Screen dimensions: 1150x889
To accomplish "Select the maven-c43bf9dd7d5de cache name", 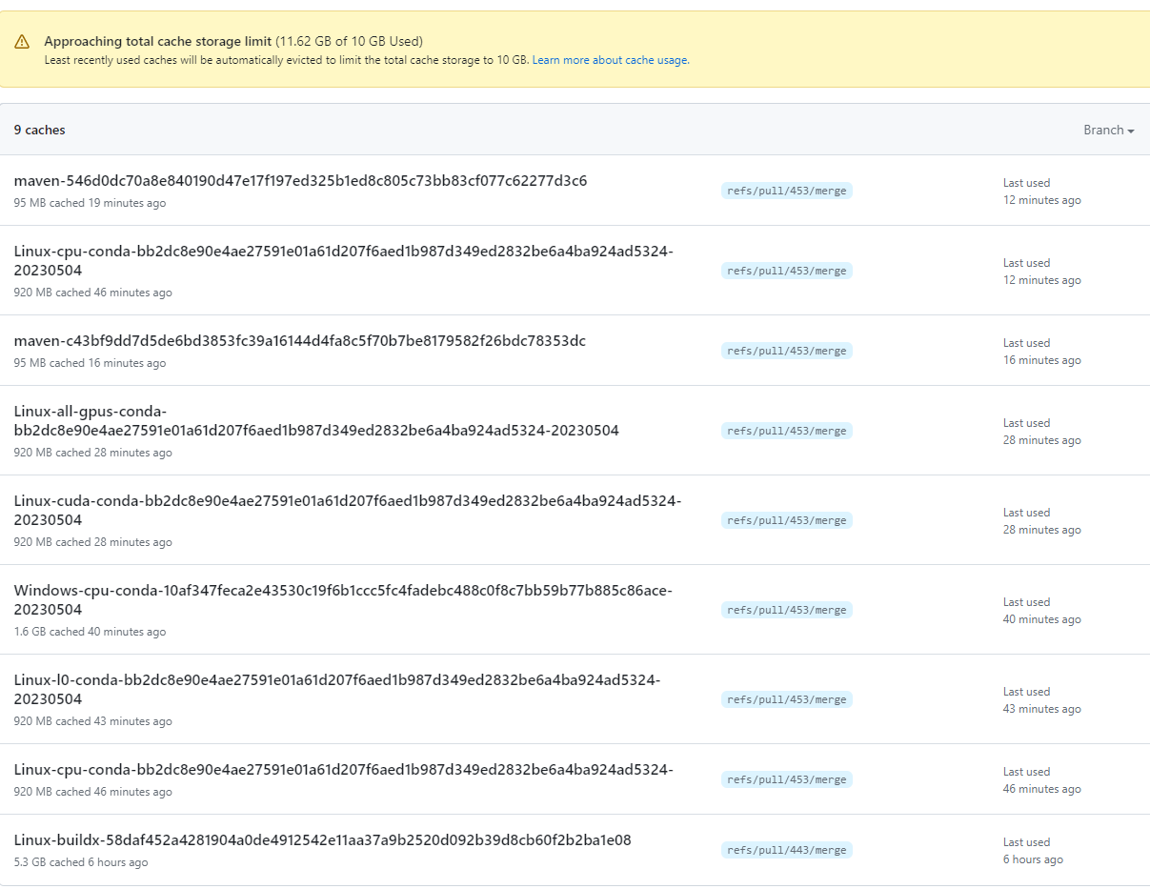I will click(300, 341).
